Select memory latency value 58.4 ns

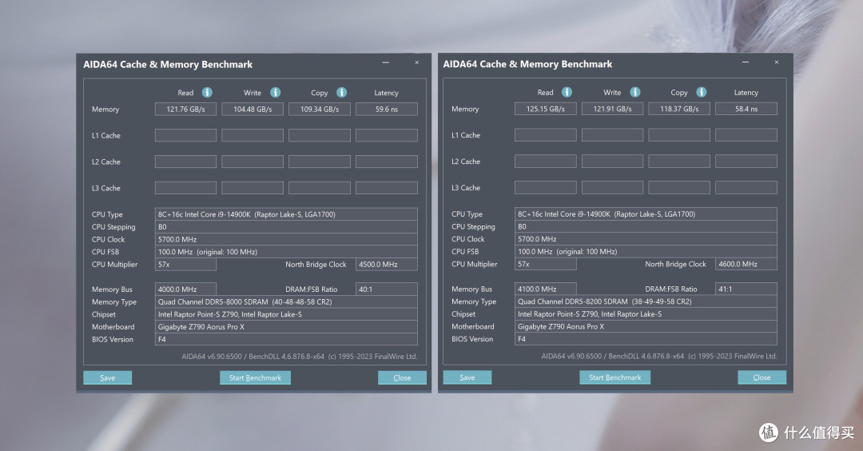(x=746, y=109)
